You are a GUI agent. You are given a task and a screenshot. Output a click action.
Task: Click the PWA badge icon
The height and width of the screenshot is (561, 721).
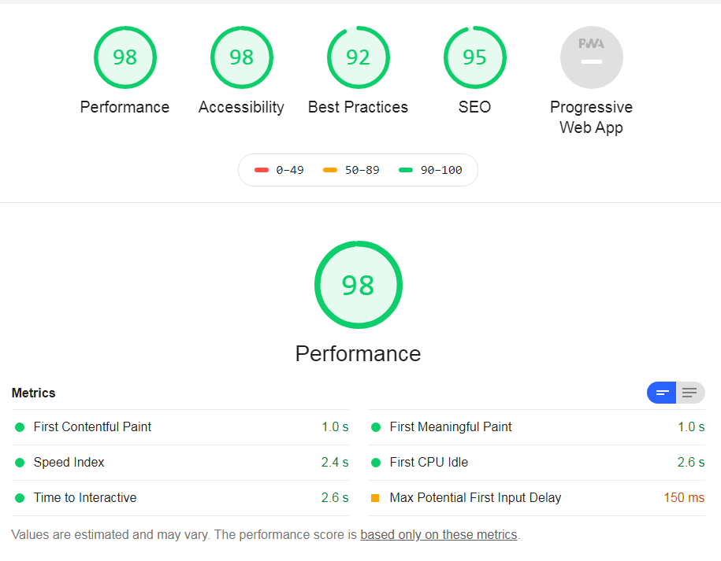tap(591, 57)
